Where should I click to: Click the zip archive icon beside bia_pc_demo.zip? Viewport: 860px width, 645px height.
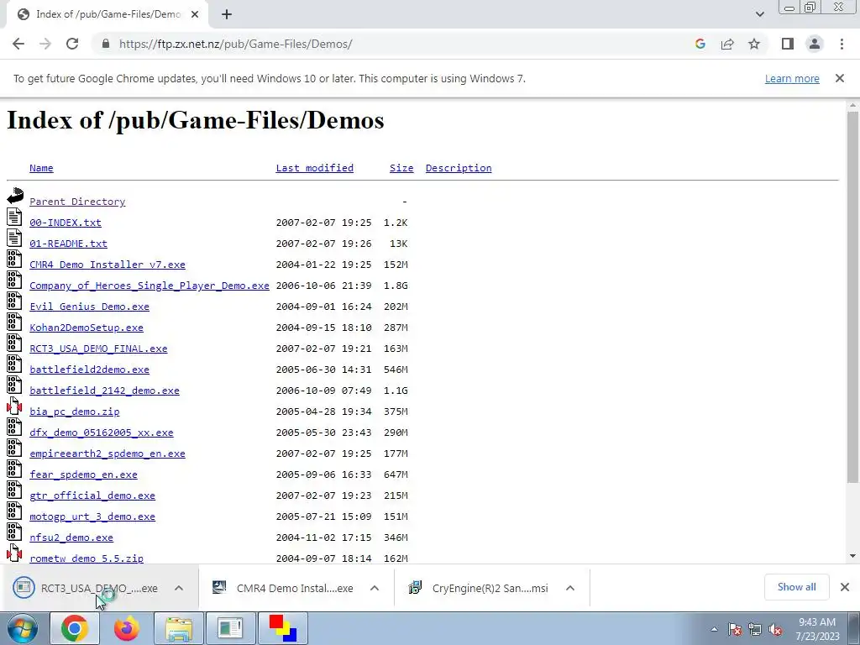click(14, 406)
